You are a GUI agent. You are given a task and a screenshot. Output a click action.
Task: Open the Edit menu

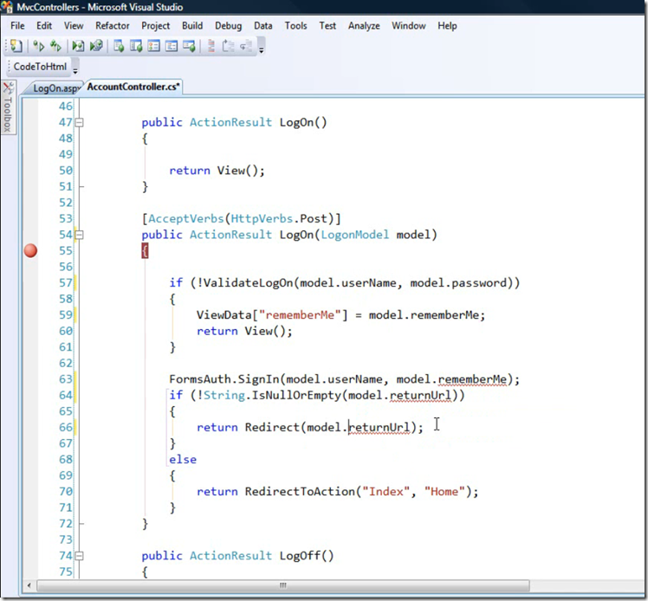point(44,26)
